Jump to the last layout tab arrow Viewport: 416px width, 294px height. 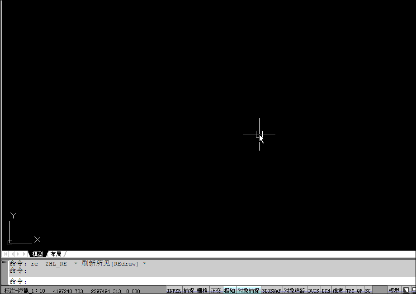coord(24,254)
